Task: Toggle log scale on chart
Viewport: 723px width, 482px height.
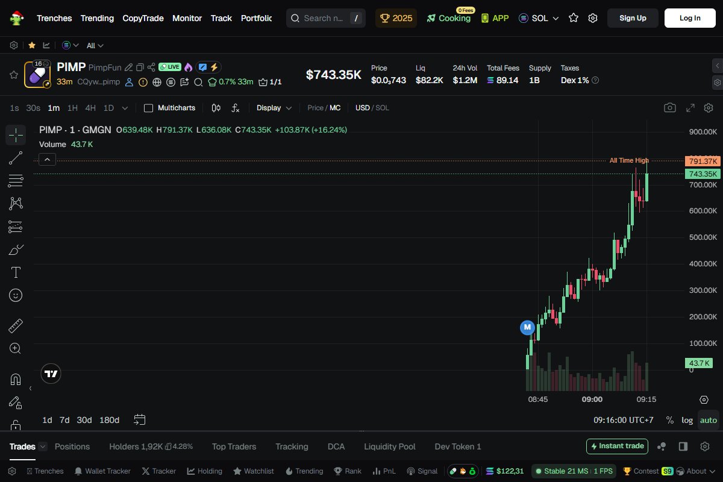Action: [x=687, y=420]
